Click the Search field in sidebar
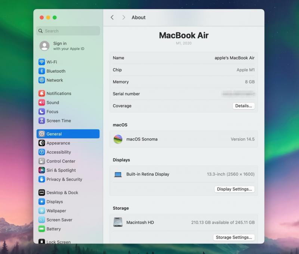299x254 pixels. [68, 31]
